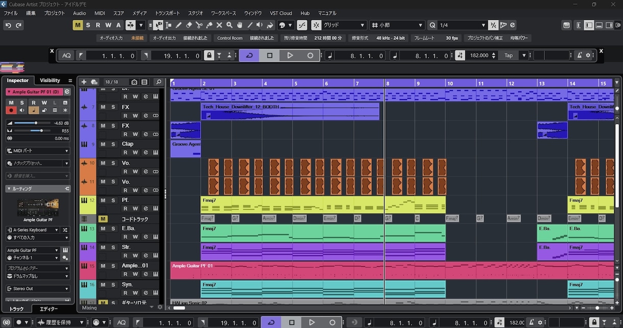The width and height of the screenshot is (623, 328).
Task: Open the track list settings gear
Action: (160, 307)
